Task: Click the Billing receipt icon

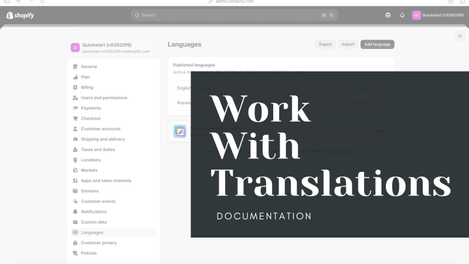Action: click(75, 87)
